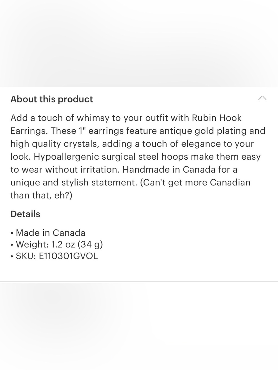Click the word Hypoallergenic in the description

66,157
